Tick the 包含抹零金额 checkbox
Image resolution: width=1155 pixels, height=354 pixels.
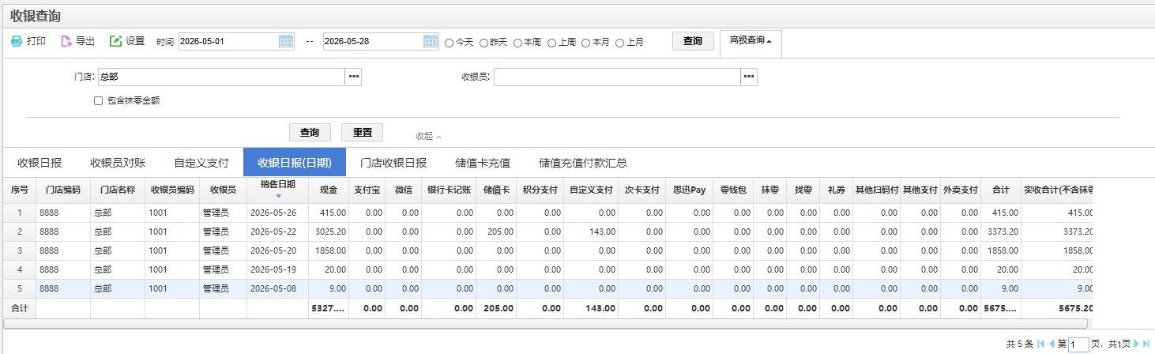(99, 100)
